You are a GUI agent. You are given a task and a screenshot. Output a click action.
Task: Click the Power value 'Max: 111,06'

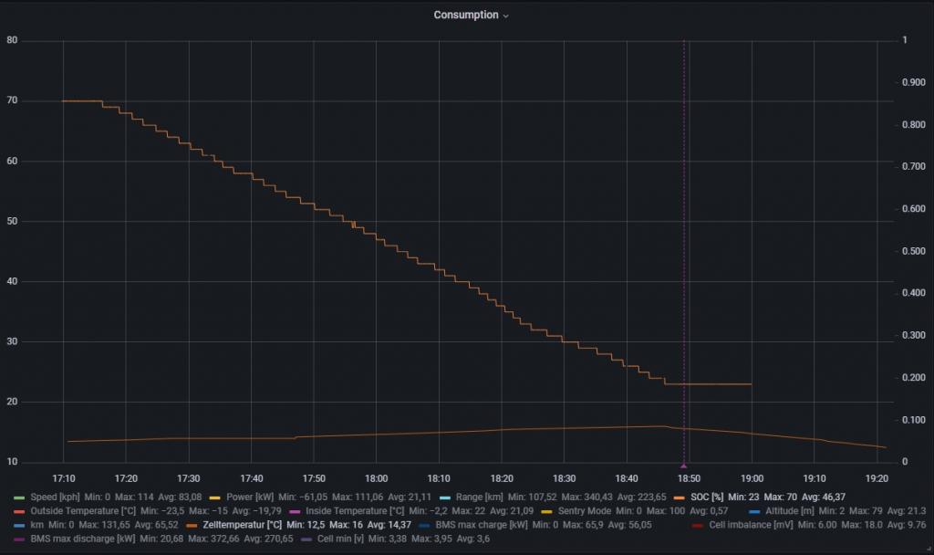[358, 497]
